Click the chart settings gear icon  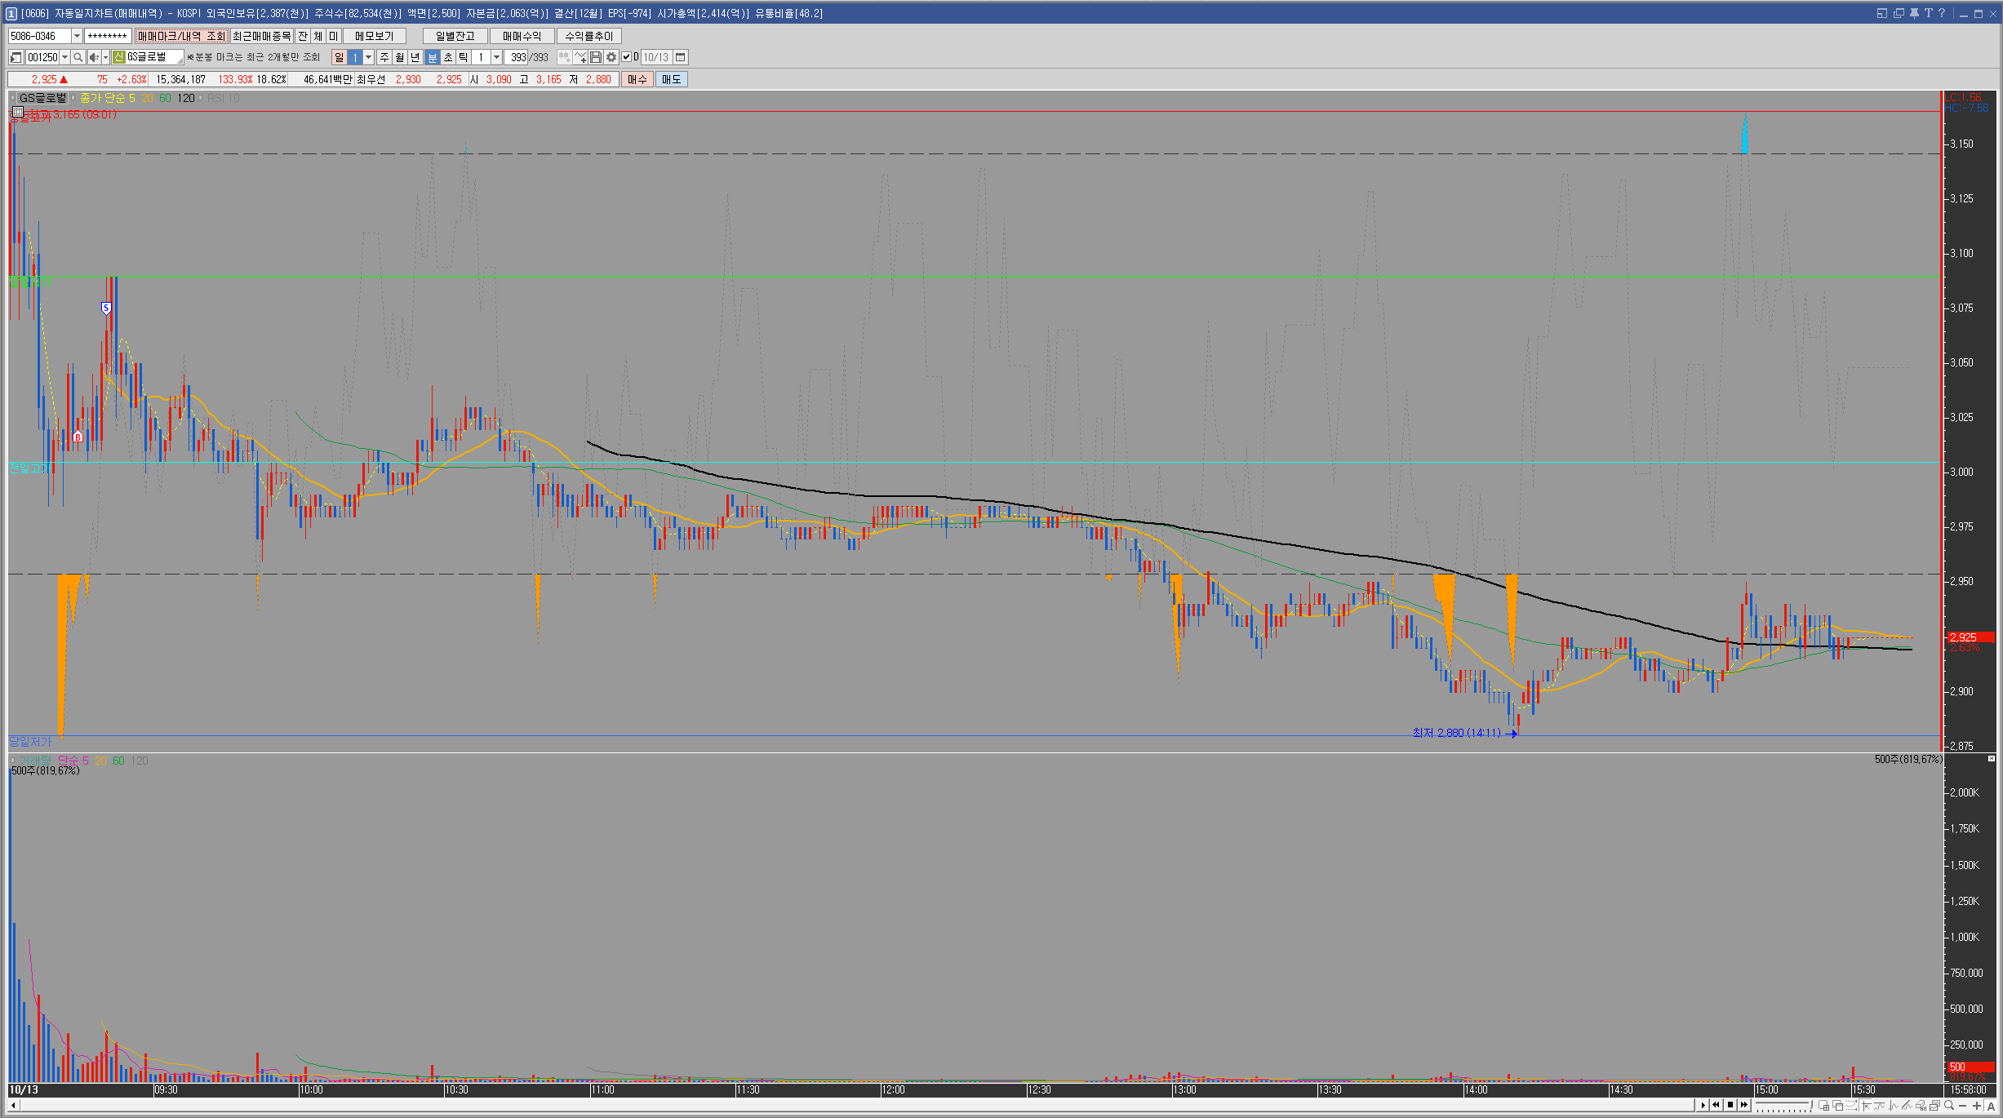click(x=611, y=57)
